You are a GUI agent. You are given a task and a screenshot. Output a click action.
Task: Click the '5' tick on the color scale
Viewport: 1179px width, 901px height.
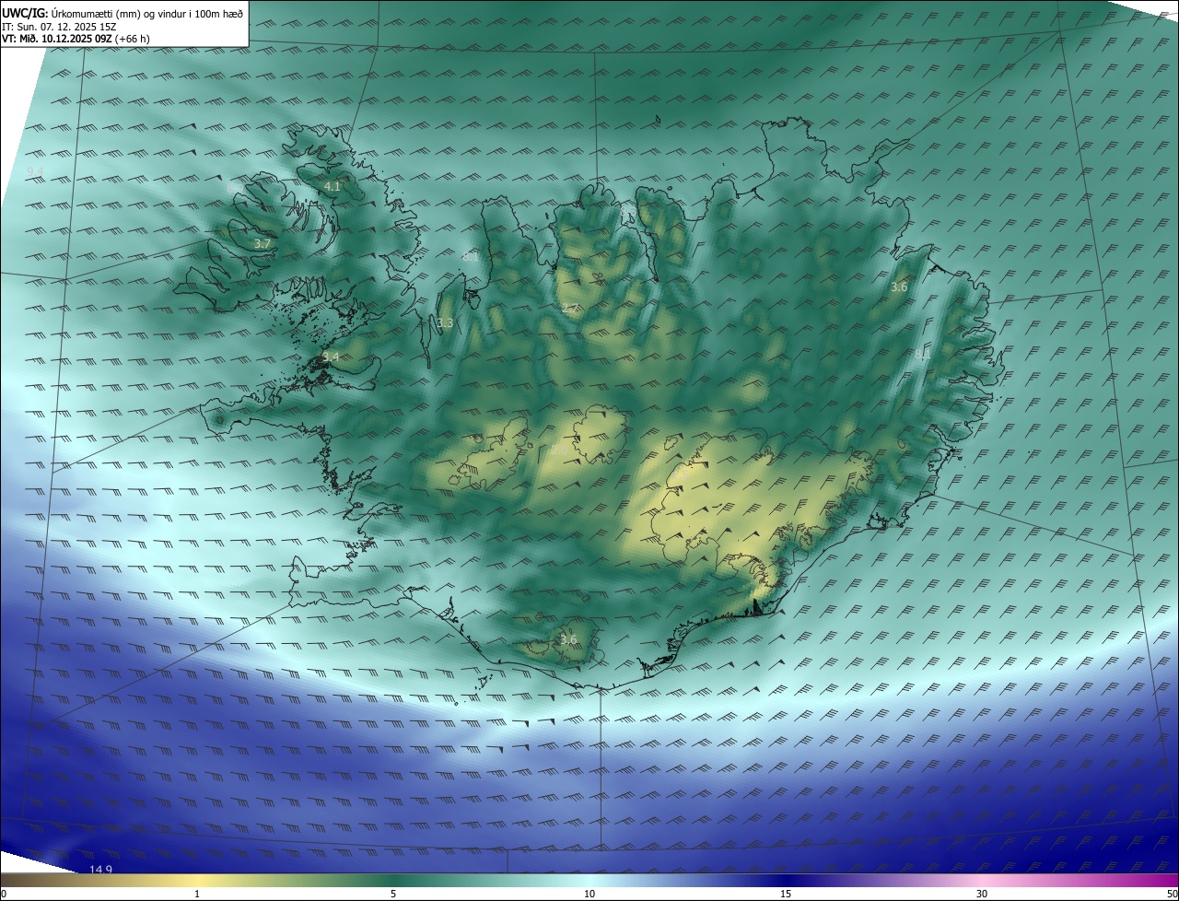(x=393, y=894)
